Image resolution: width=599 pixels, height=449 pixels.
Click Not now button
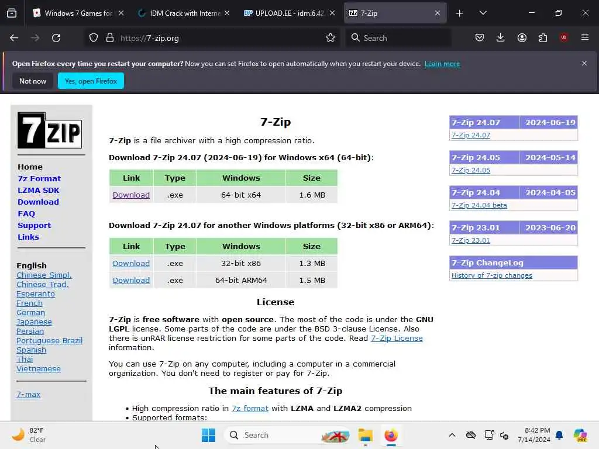coord(33,81)
